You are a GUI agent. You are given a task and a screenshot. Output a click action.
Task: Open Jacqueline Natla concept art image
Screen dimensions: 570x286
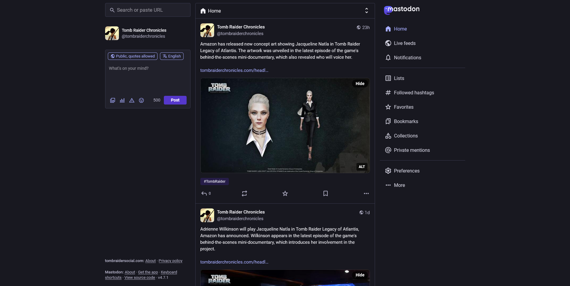coord(285,125)
